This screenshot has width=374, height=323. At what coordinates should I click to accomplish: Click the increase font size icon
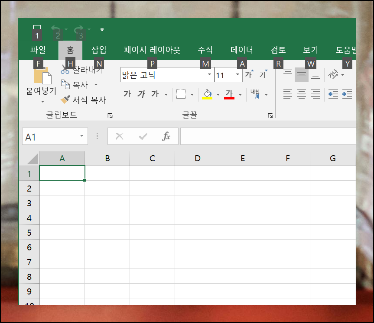point(249,74)
